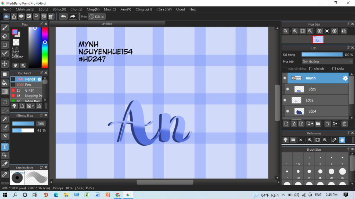
Task: Pick the Eyedropper tool
Action: tap(5, 174)
